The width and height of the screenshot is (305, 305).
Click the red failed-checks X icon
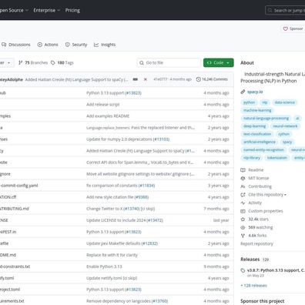146,79
